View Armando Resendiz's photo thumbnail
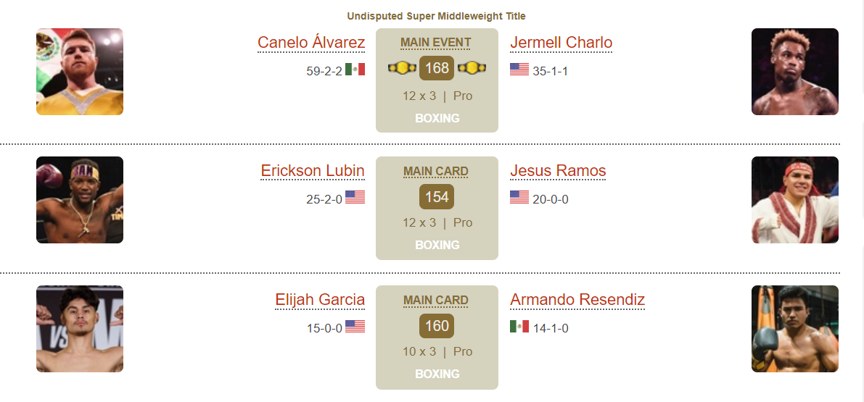The height and width of the screenshot is (402, 864). point(794,329)
